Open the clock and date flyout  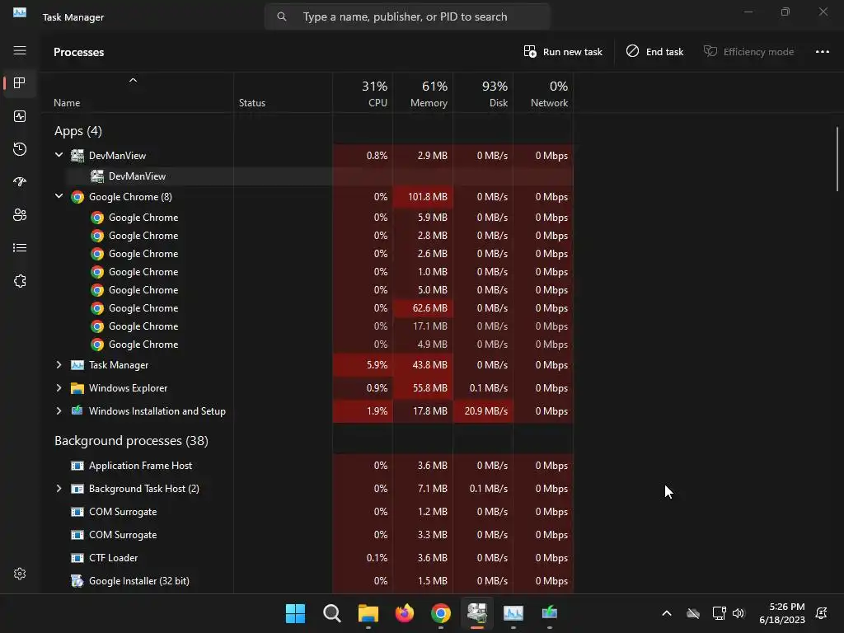pyautogui.click(x=782, y=613)
